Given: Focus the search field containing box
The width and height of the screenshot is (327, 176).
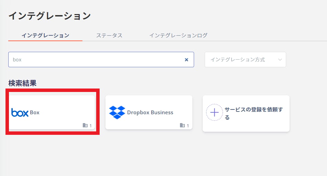Looking at the screenshot, I should pos(101,60).
